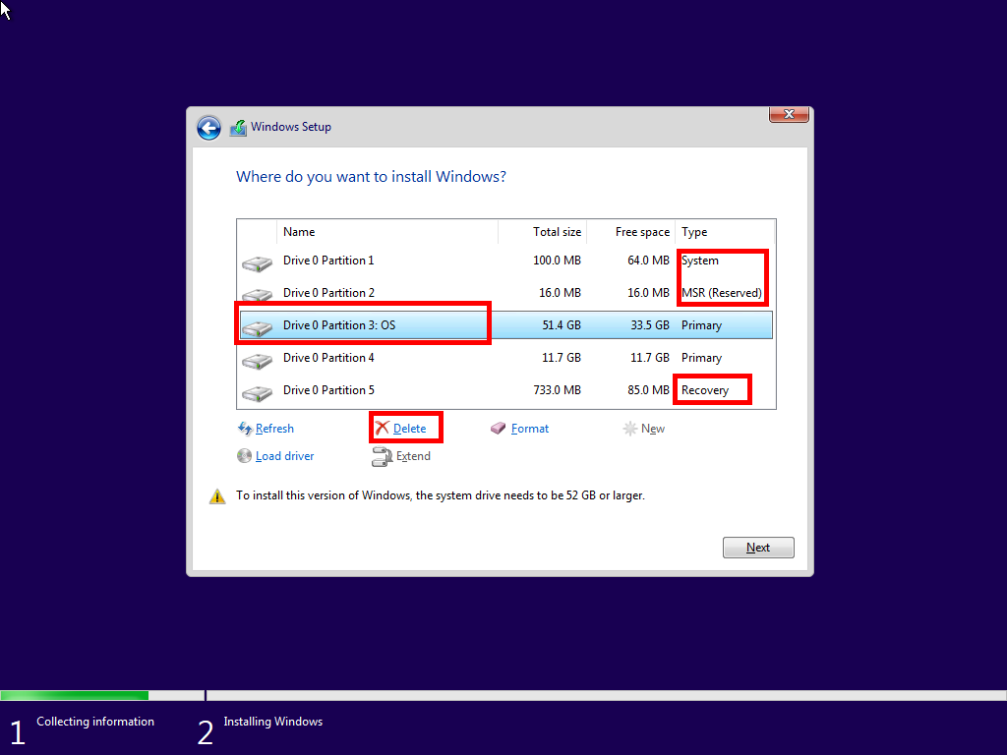This screenshot has width=1007, height=755.
Task: Click drive icon for Partition 5
Action: click(x=257, y=393)
